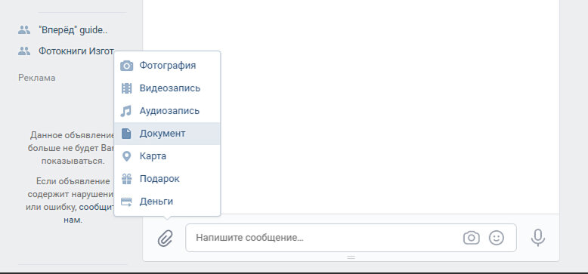The image size is (588, 274).
Task: Start voice message with microphone icon
Action: [x=538, y=238]
